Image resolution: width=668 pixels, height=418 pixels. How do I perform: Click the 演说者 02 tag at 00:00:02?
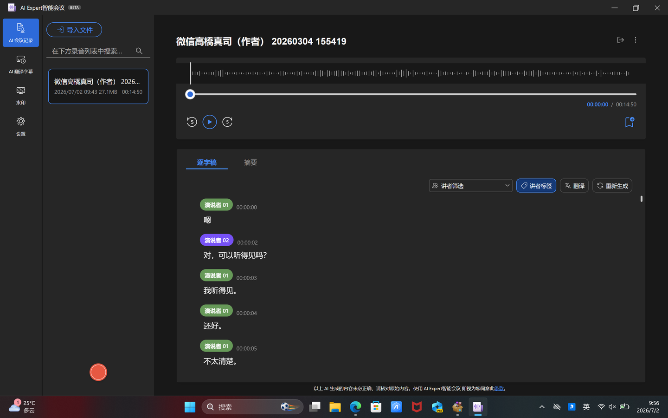217,240
